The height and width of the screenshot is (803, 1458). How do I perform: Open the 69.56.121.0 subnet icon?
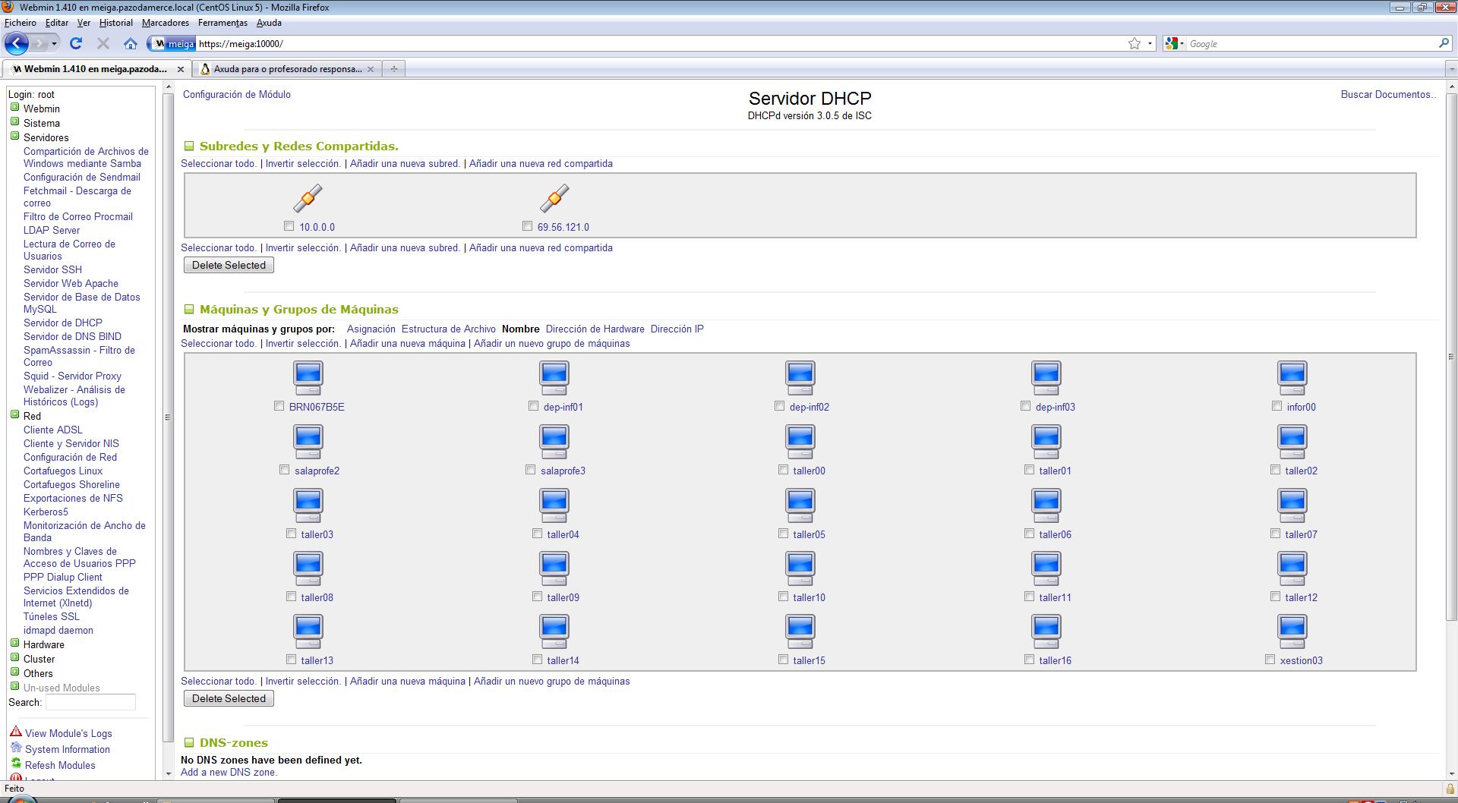tap(554, 198)
